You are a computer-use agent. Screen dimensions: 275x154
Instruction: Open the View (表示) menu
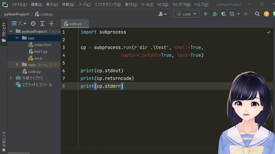click(x=52, y=5)
